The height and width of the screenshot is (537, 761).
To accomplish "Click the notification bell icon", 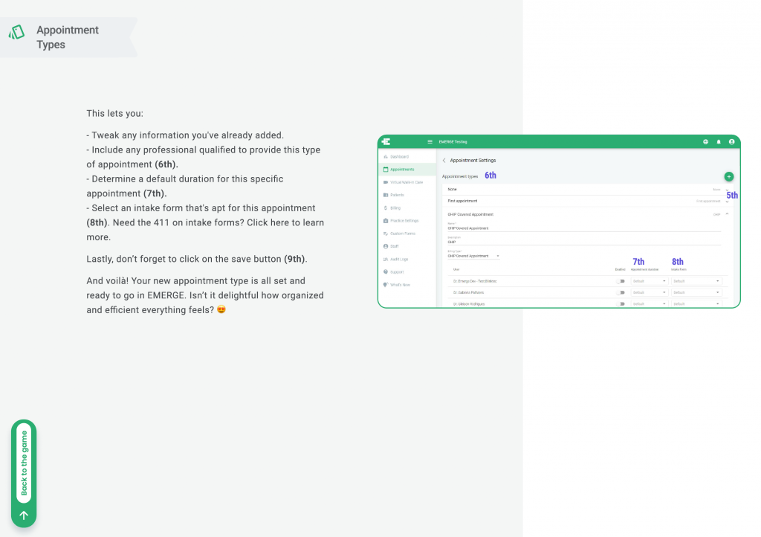I will [719, 141].
